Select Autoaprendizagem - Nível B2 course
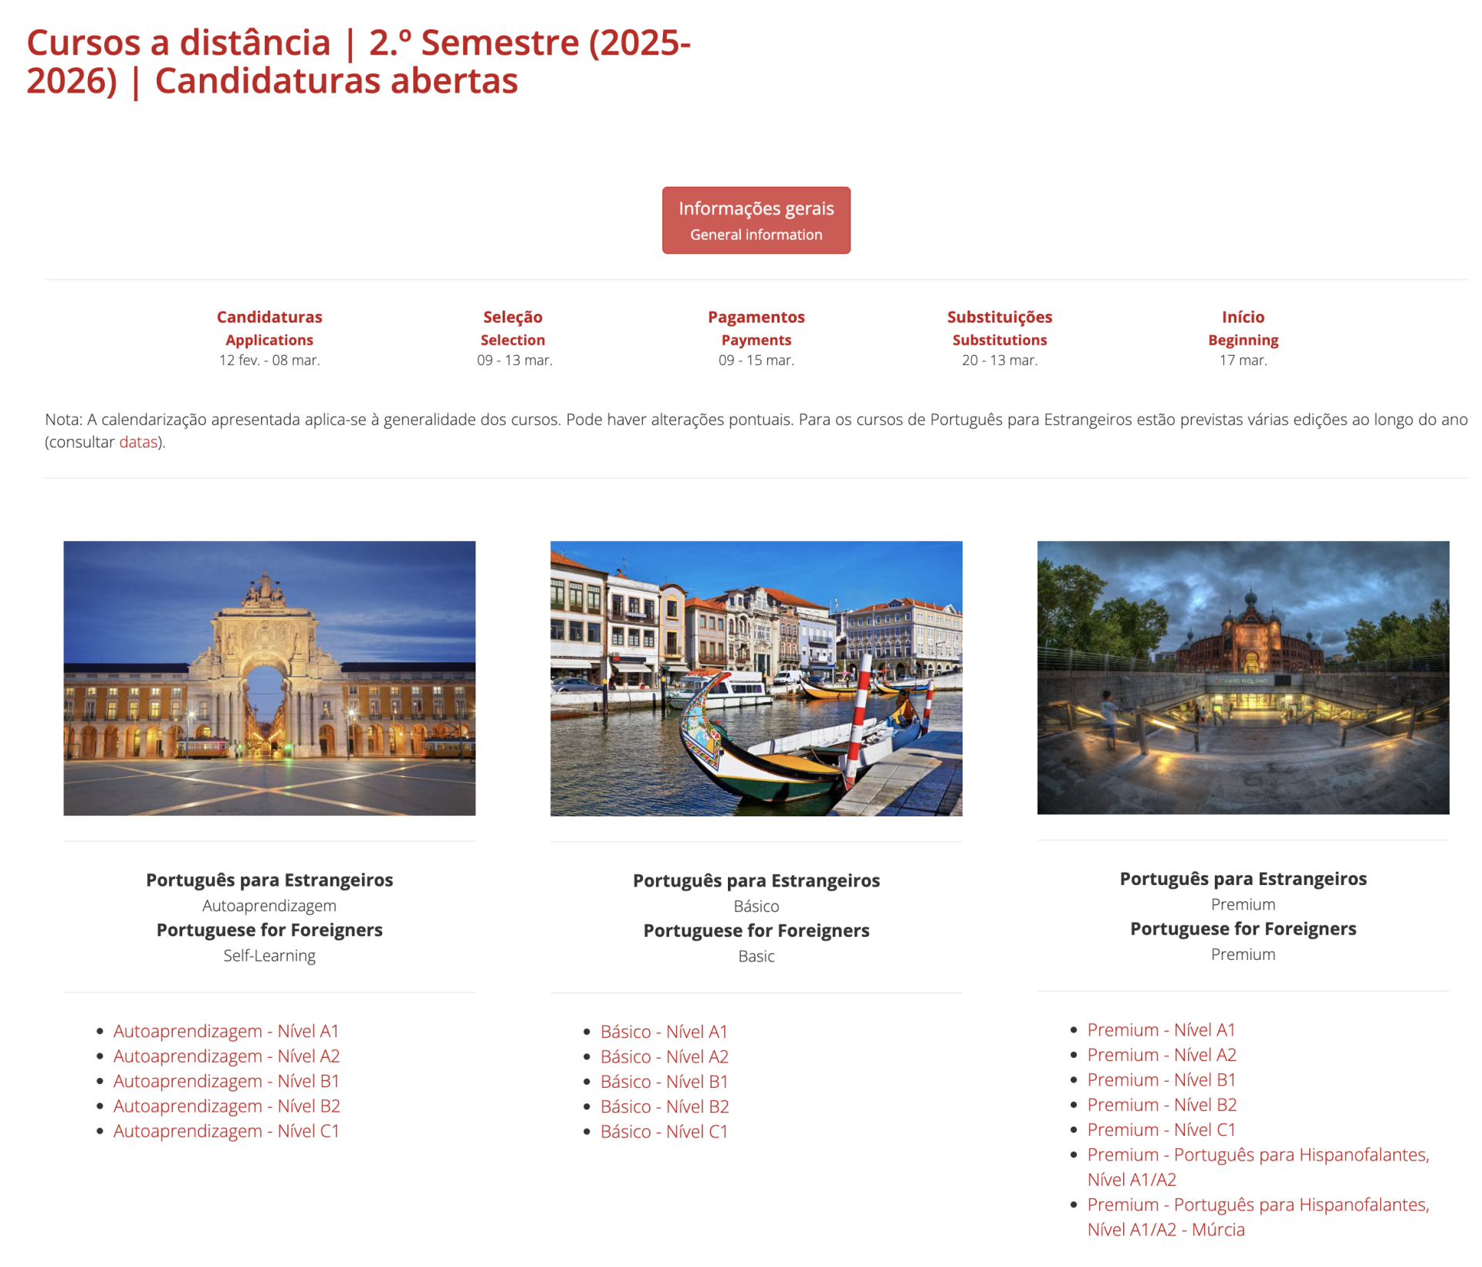 click(x=226, y=1106)
